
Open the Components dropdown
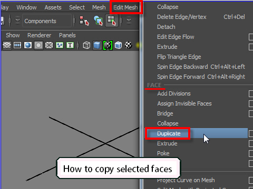(x=47, y=21)
